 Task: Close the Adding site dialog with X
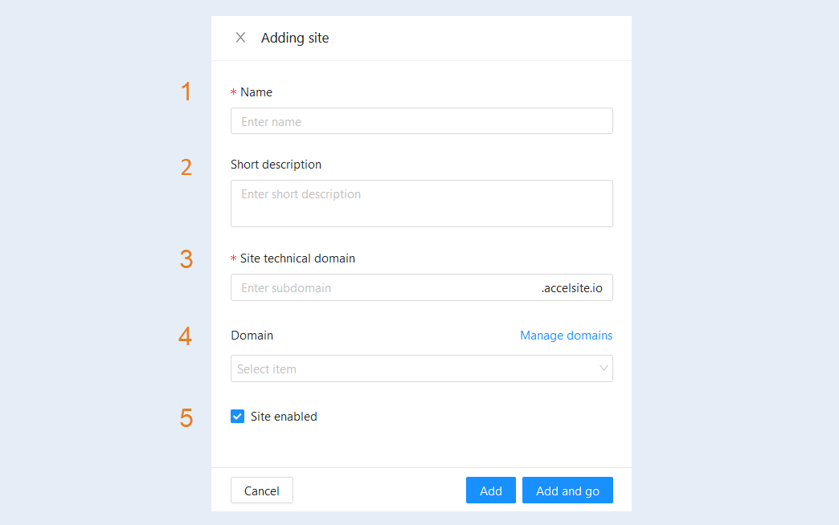click(x=240, y=38)
